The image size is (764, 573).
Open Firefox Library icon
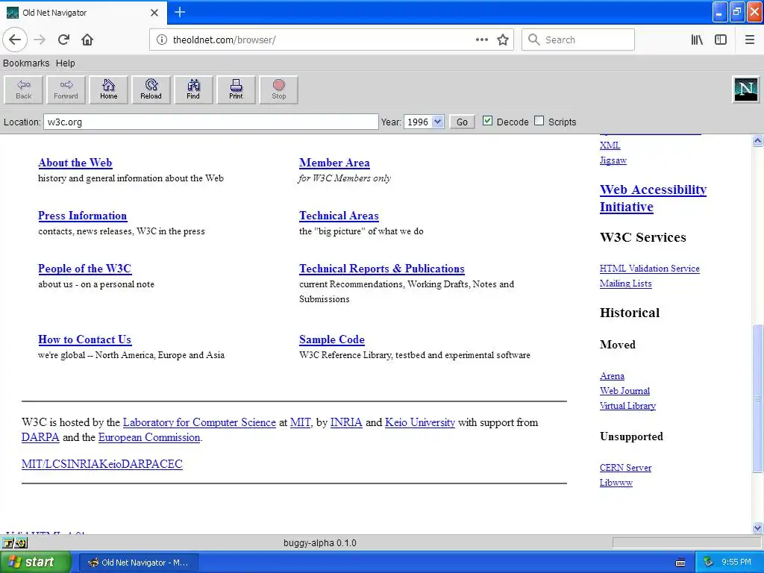(698, 40)
